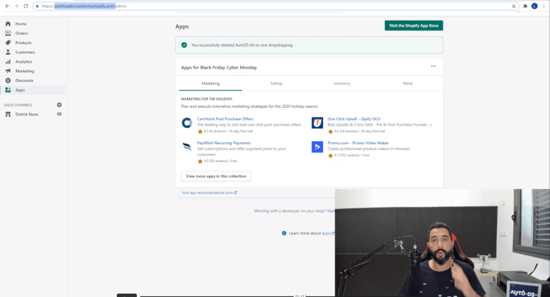The image size is (550, 297).
Task: Open Products in sidebar
Action: click(23, 43)
